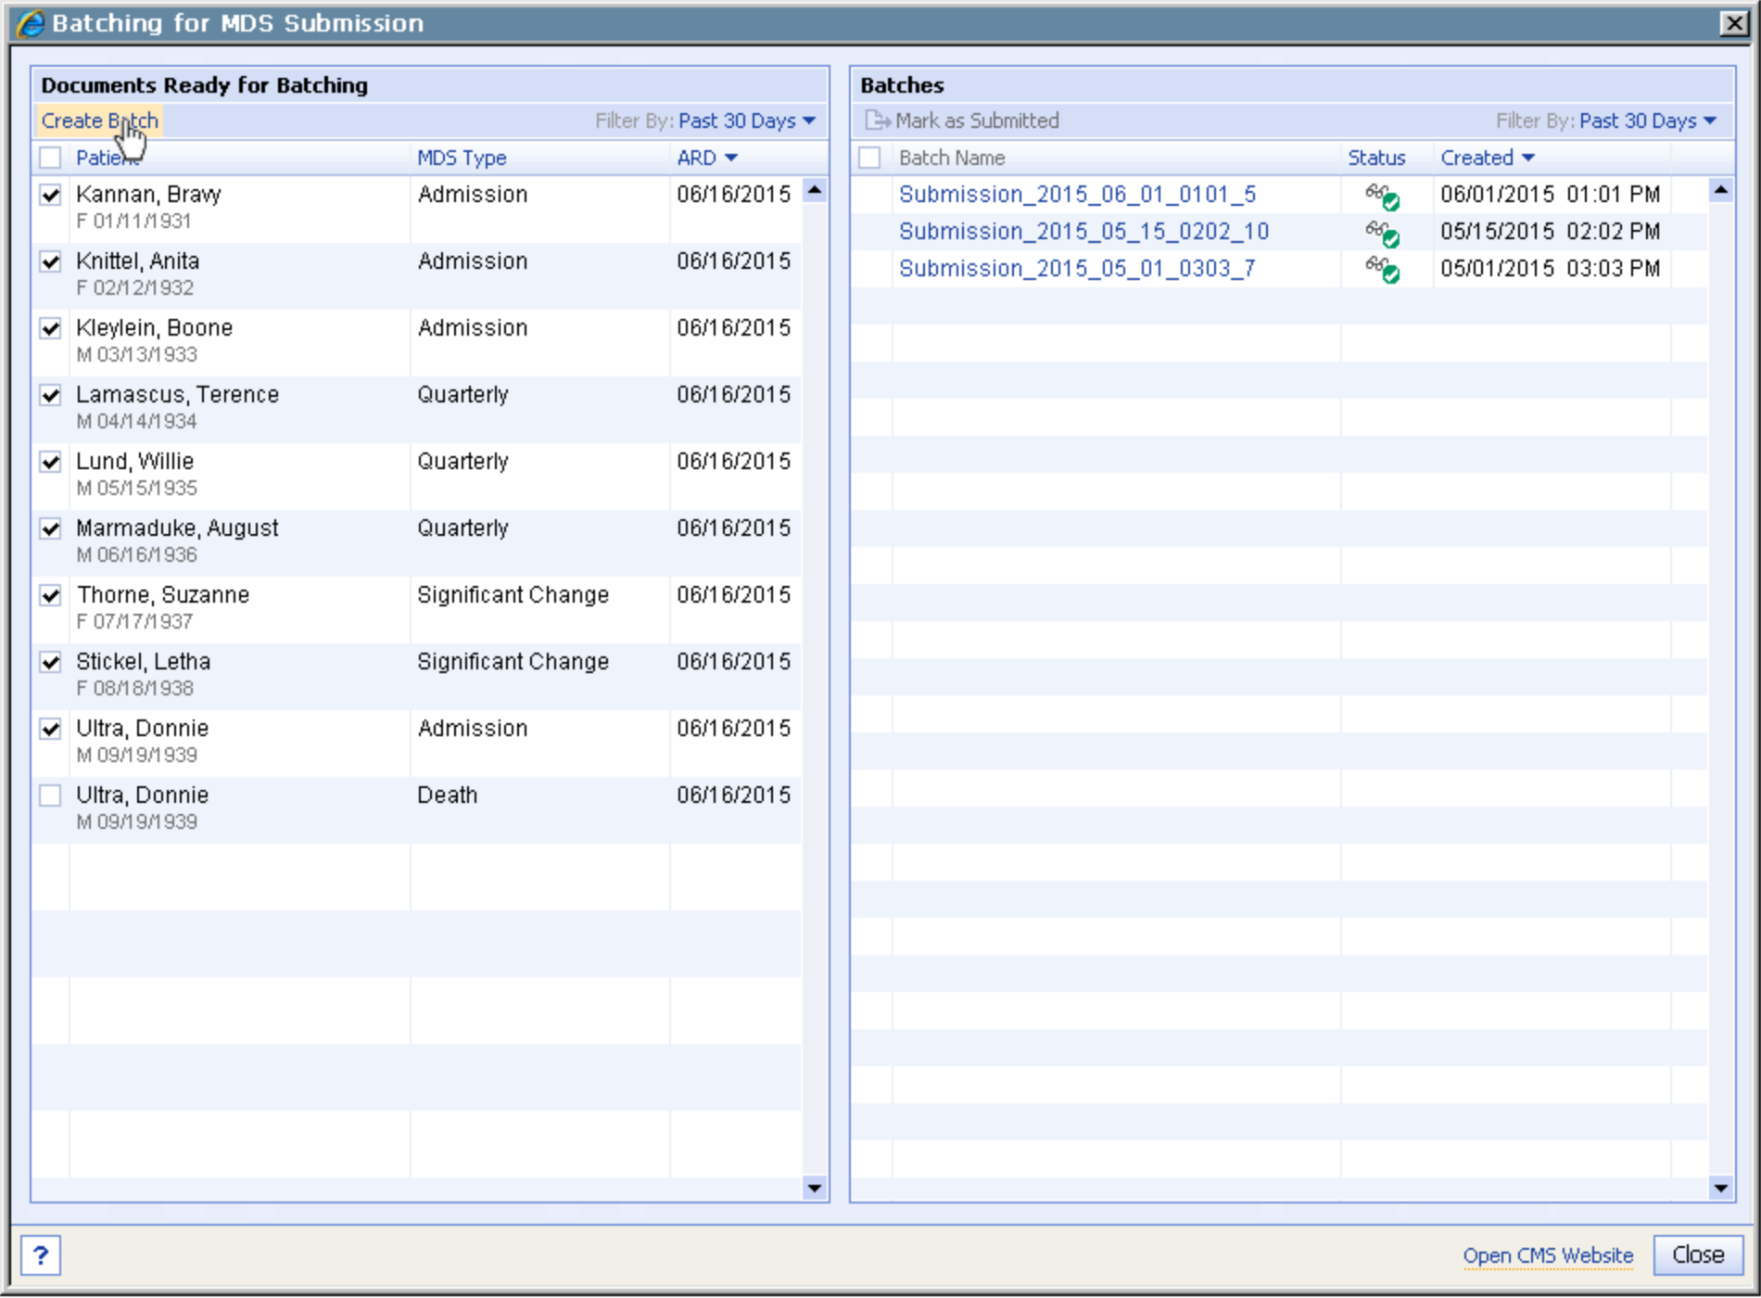The width and height of the screenshot is (1761, 1298).
Task: Open Documents Filter By Past 30 Days dropdown
Action: [x=746, y=121]
